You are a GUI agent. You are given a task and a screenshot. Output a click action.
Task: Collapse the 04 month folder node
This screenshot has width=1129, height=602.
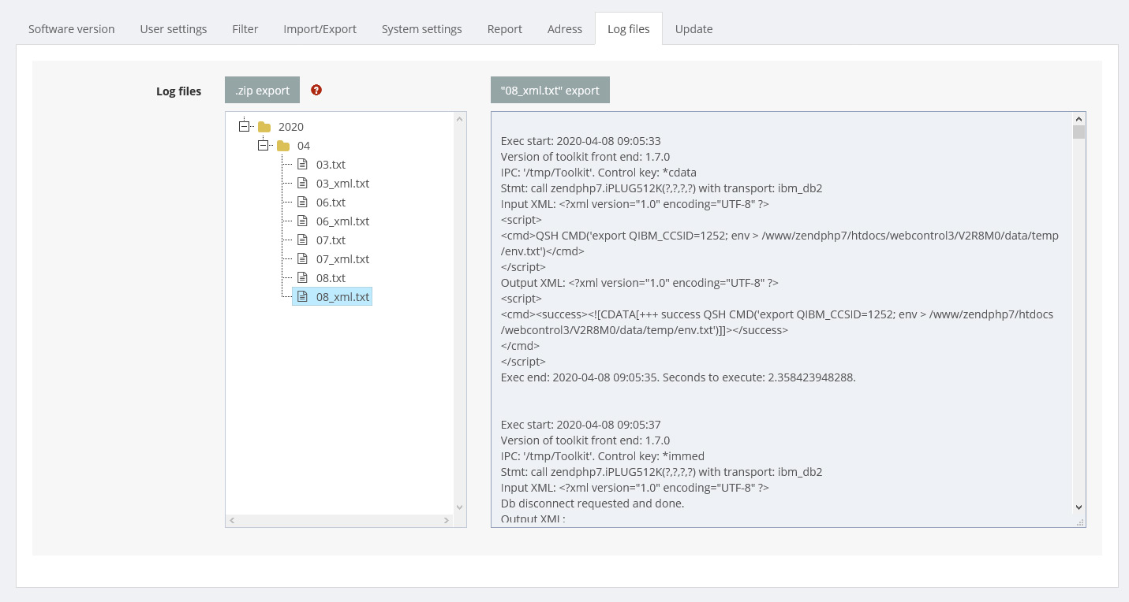coord(264,146)
